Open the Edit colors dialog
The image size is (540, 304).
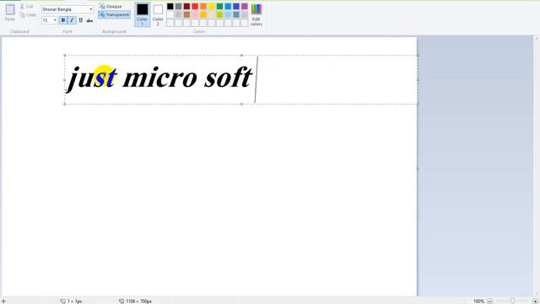coord(256,14)
